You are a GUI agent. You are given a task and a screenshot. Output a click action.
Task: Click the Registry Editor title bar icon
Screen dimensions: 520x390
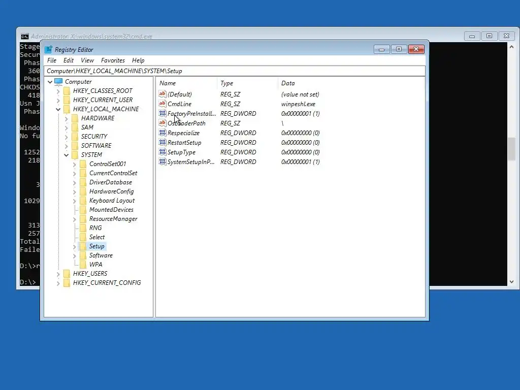coord(48,49)
